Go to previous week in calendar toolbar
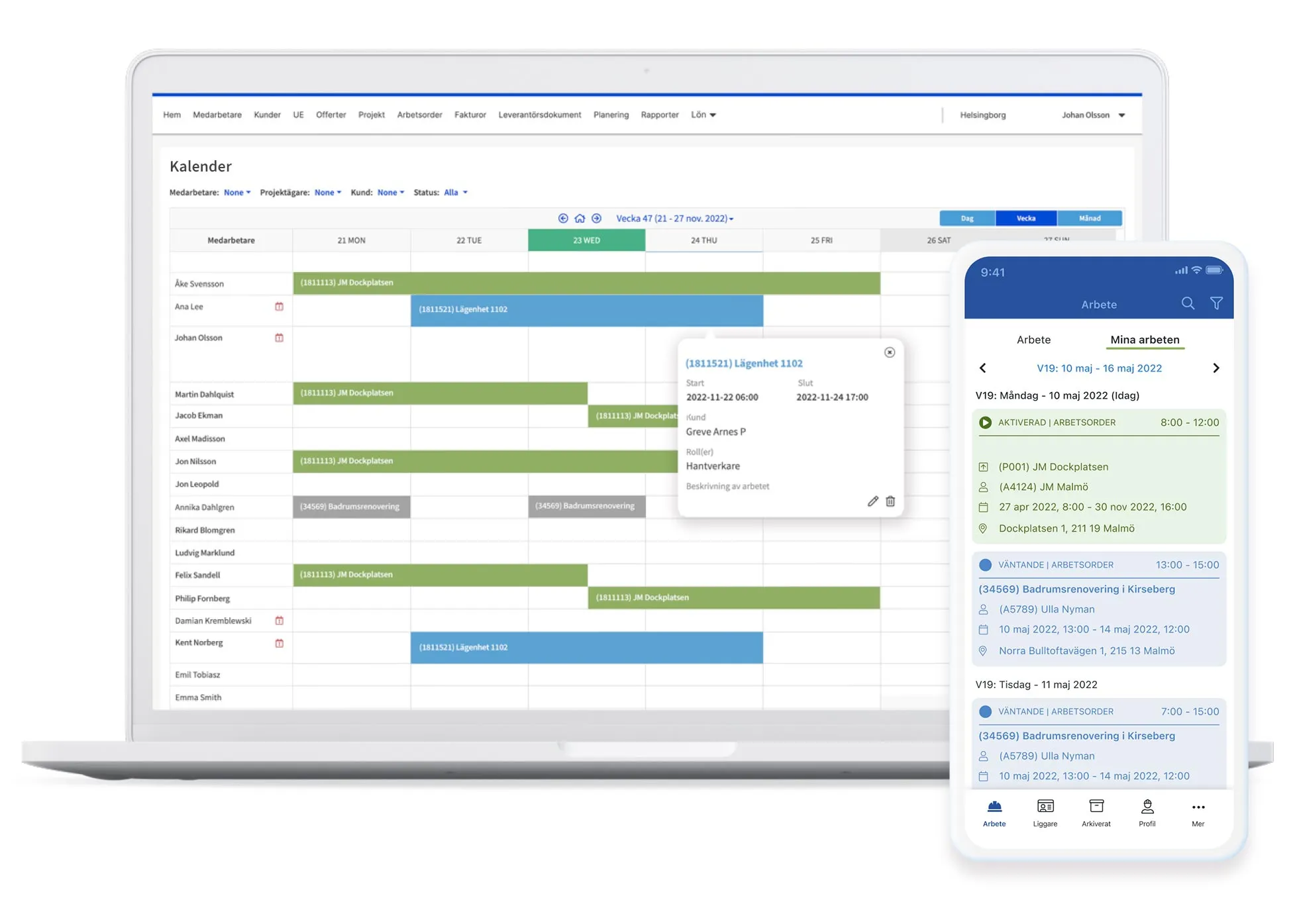Viewport: 1299px width, 898px height. 563,218
